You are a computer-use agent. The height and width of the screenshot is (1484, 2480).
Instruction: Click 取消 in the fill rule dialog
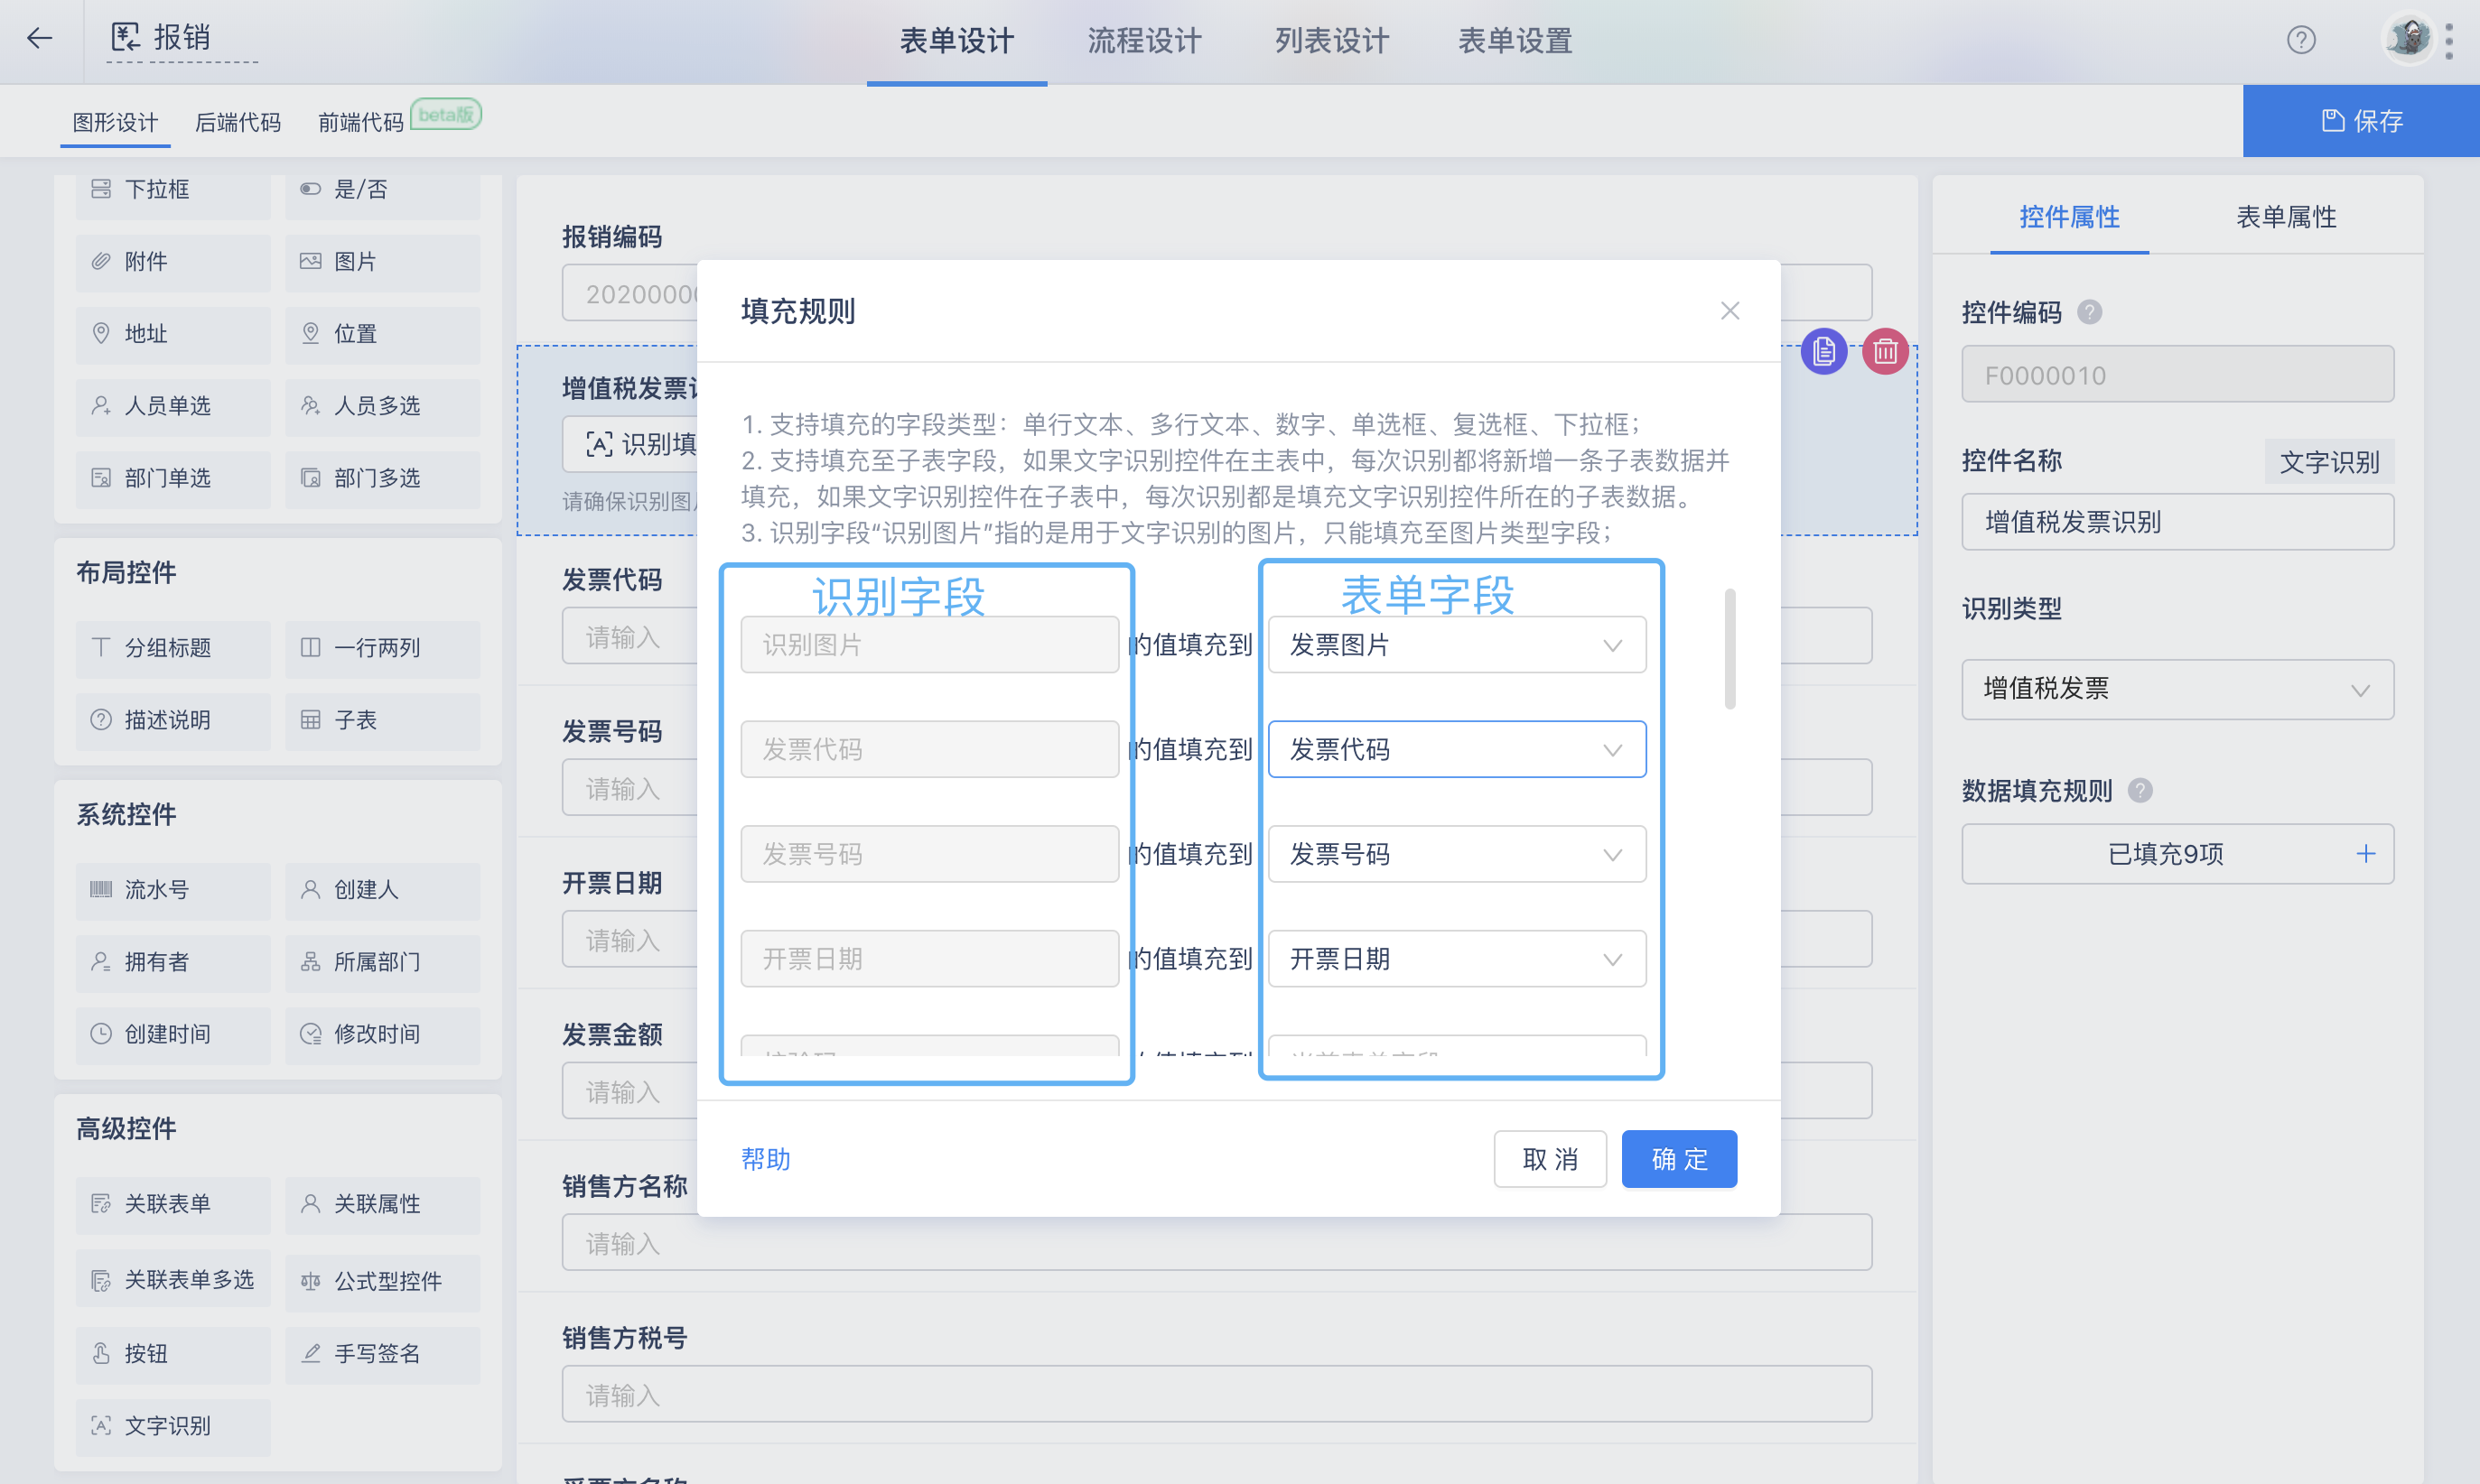[1550, 1159]
